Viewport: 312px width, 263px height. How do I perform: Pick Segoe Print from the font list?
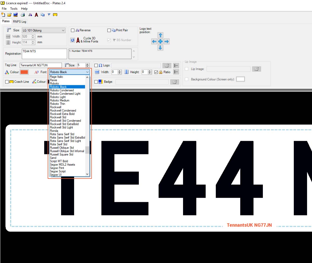coord(67,168)
